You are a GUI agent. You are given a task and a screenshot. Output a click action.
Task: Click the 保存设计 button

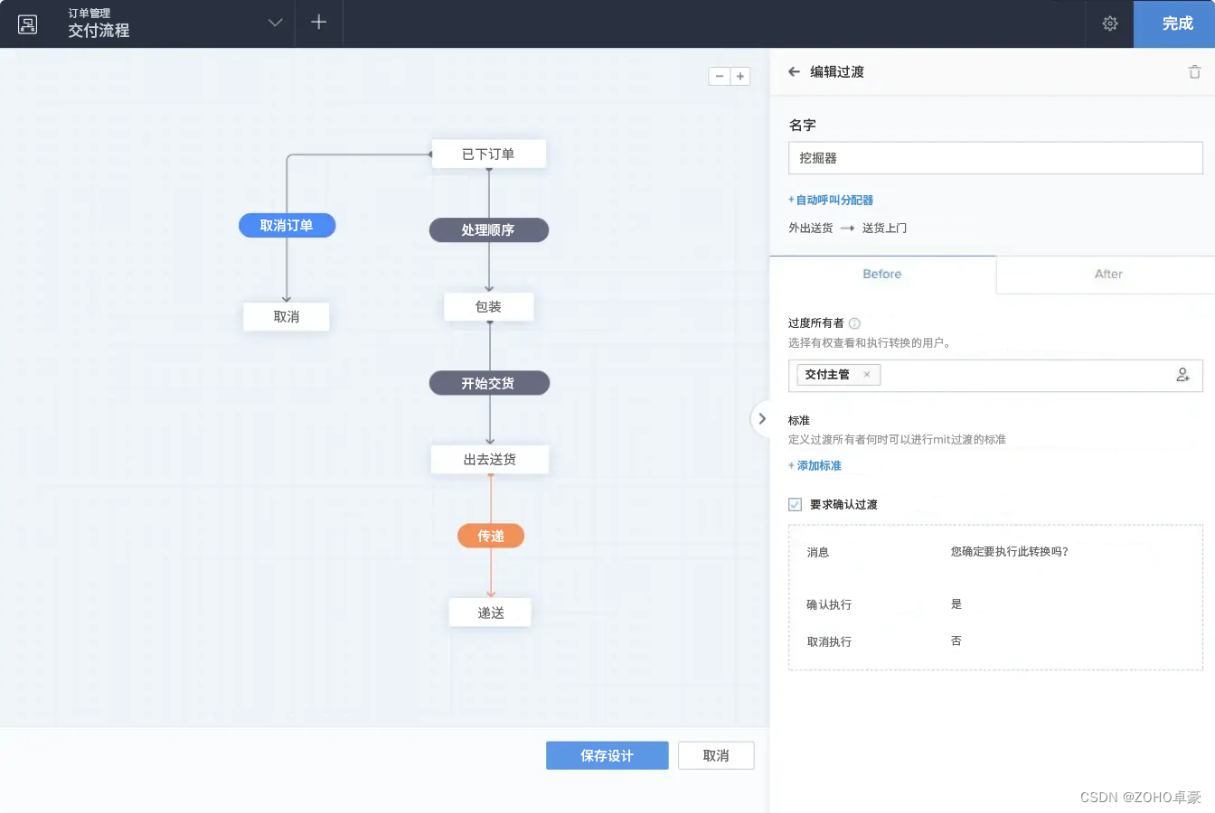pos(607,755)
